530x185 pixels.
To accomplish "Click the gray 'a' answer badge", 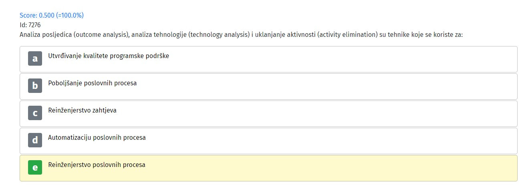I will click(x=35, y=58).
